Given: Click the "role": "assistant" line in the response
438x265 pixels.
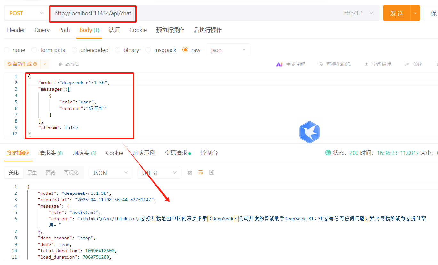Looking at the screenshot, I should 75,212.
